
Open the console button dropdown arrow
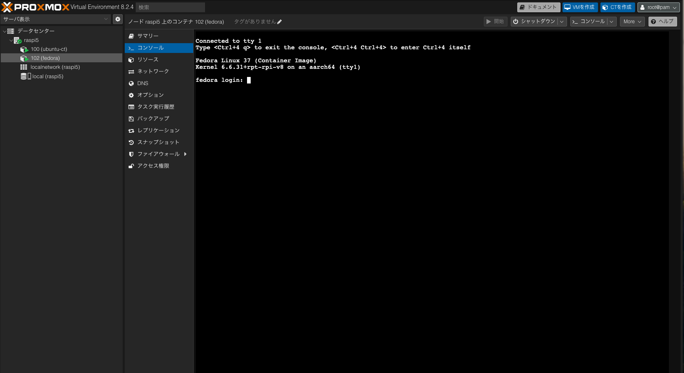(611, 22)
